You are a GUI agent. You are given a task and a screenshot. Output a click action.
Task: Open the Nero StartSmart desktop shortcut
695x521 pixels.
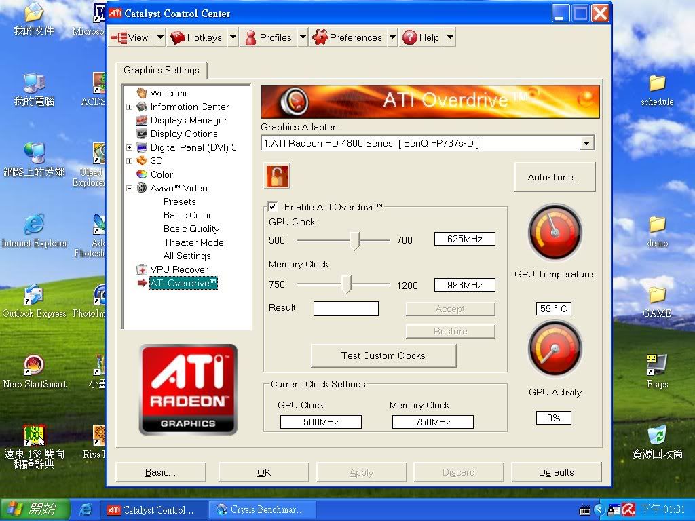point(34,365)
